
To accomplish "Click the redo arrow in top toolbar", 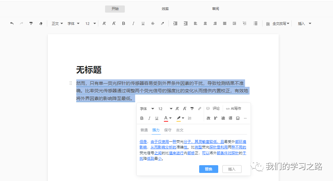I will click(x=21, y=24).
